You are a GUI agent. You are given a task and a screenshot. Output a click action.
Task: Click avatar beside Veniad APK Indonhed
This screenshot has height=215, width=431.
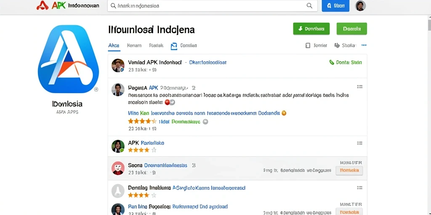coord(118,66)
